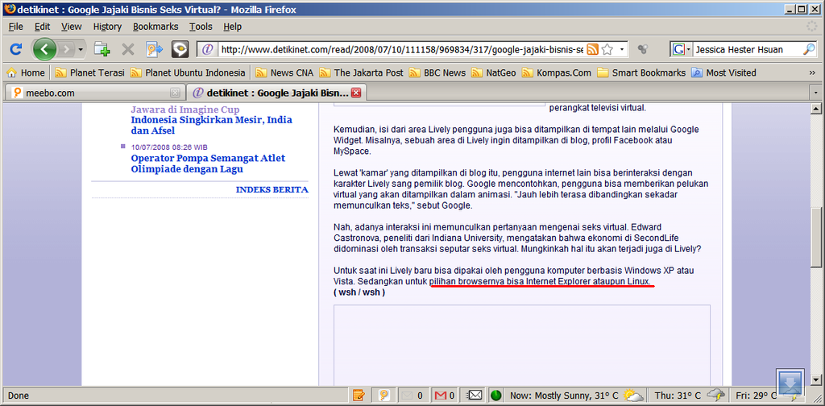
Task: Reload the page with the blue refresh icon
Action: point(16,49)
